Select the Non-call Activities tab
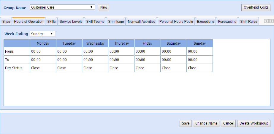This screenshot has height=134, width=274. tap(141, 22)
